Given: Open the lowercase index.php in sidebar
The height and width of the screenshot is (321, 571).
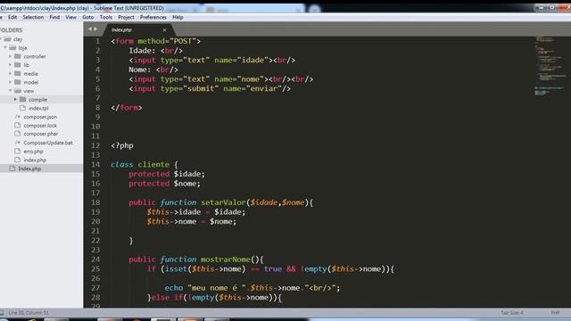Looking at the screenshot, I should pyautogui.click(x=35, y=160).
